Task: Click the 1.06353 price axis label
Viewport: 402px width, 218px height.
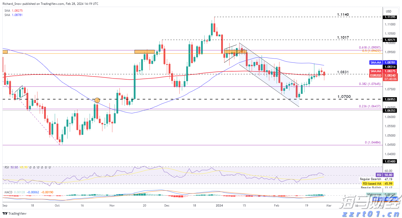Action: (x=390, y=111)
